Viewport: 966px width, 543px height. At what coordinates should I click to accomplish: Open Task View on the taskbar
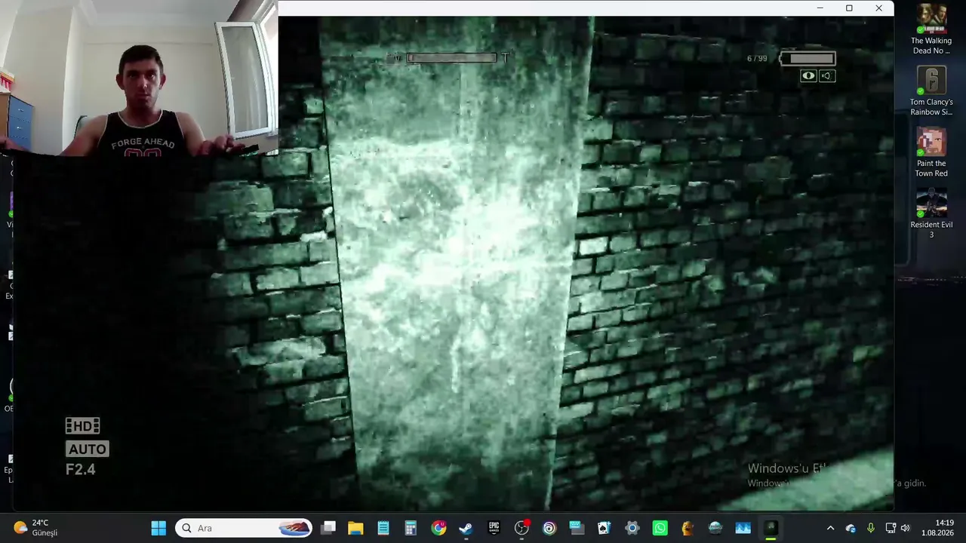[x=328, y=528]
